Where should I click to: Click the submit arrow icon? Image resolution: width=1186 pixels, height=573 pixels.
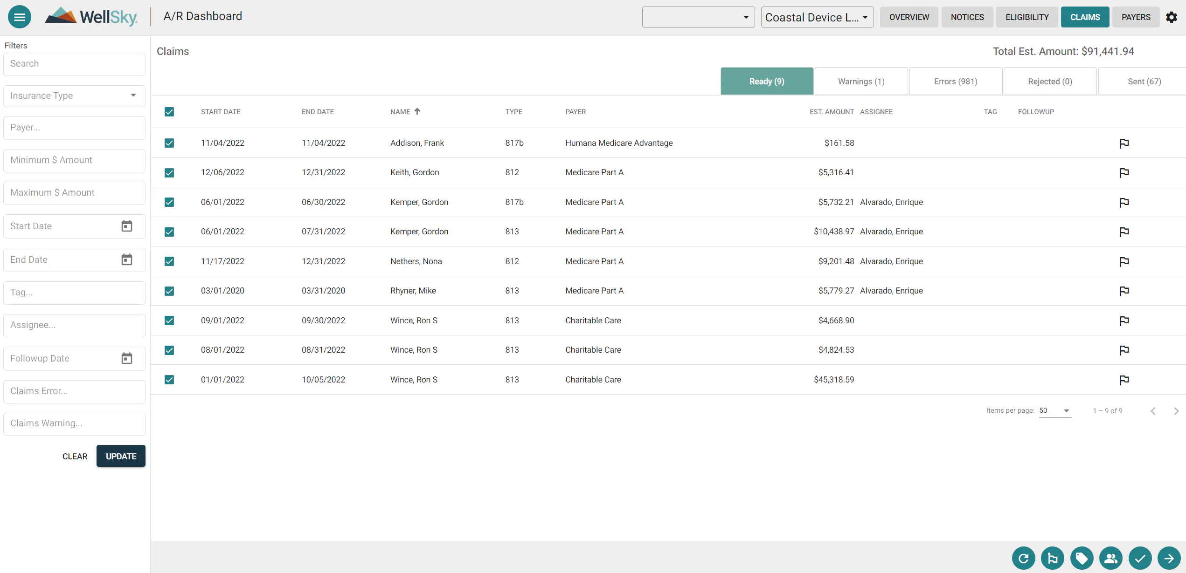(1169, 558)
